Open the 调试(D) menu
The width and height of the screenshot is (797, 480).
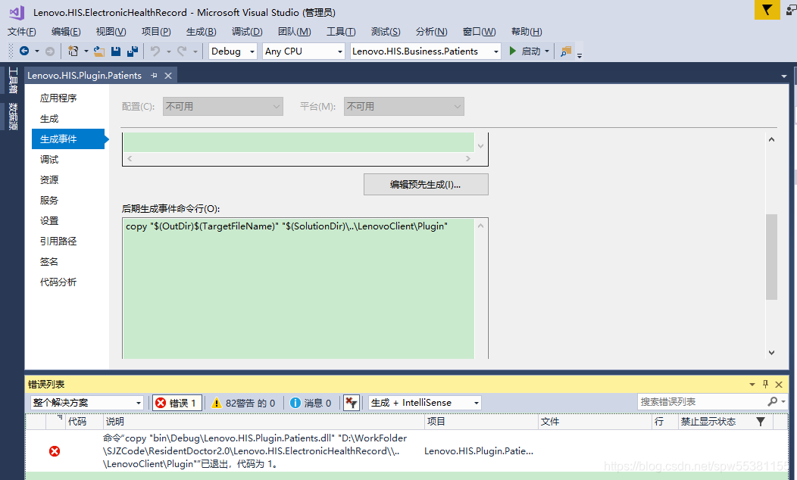click(x=247, y=32)
